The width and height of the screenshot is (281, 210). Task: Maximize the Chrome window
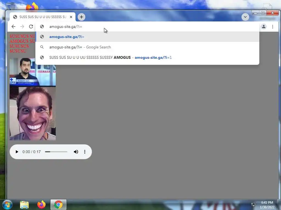pyautogui.click(x=263, y=13)
